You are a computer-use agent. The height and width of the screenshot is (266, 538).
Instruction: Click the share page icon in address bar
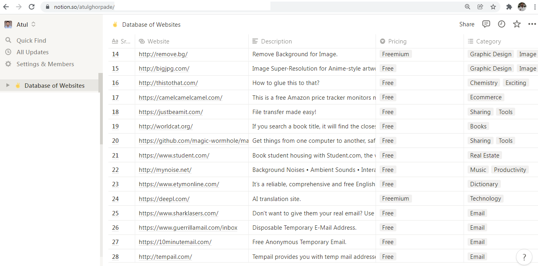(x=480, y=7)
